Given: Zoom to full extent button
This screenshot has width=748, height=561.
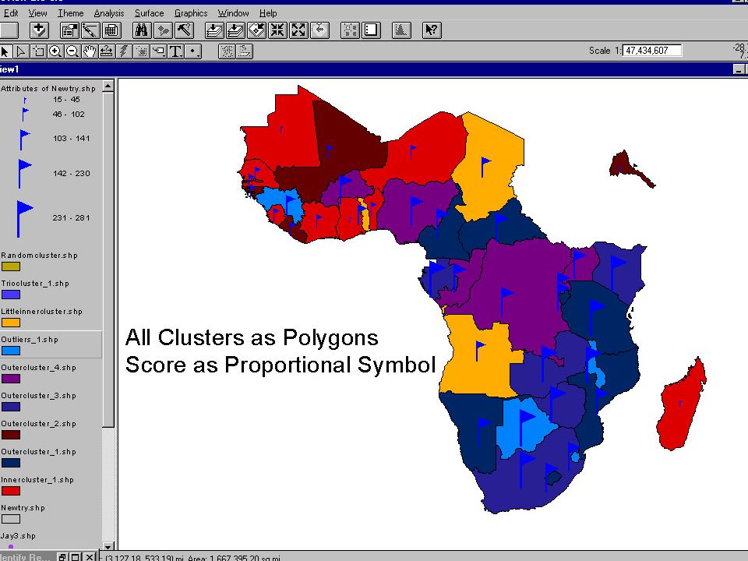Looking at the screenshot, I should tap(214, 30).
